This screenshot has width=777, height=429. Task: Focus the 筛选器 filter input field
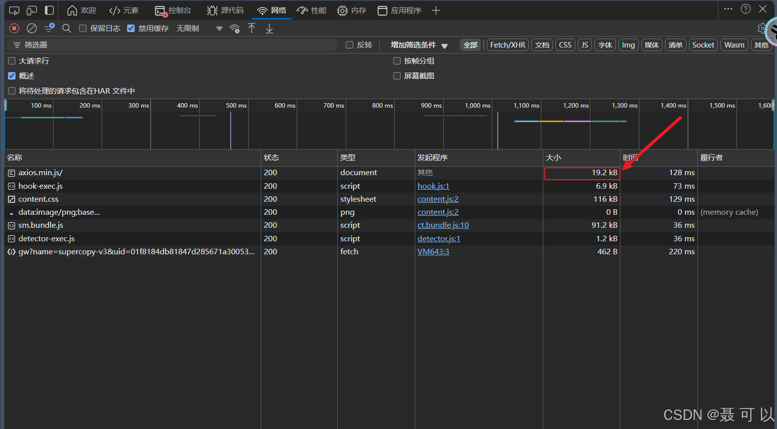173,45
